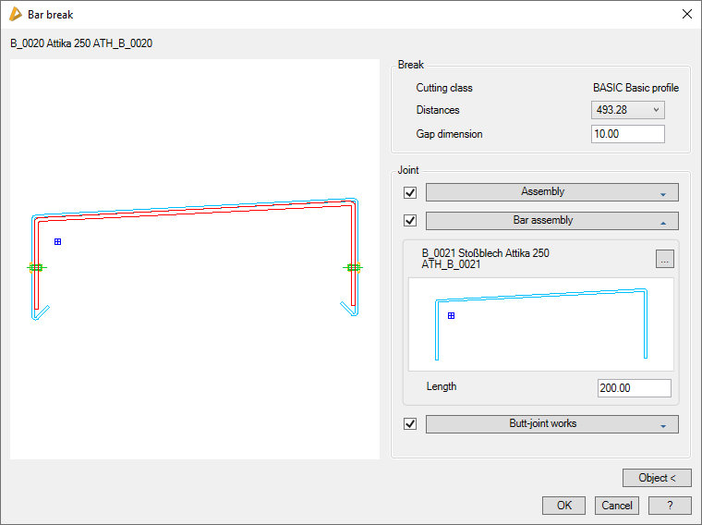702x525 pixels.
Task: Disable the Bar assembly checkbox
Action: coord(410,221)
